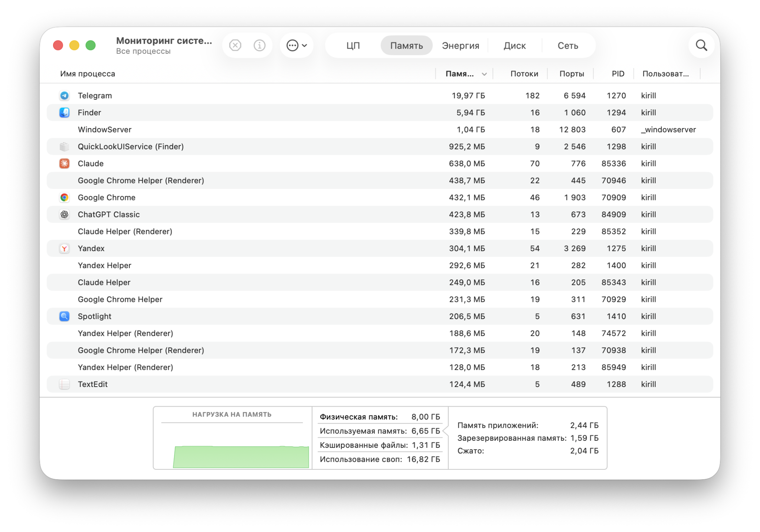
Task: Sort by the Потоки column header
Action: (524, 73)
